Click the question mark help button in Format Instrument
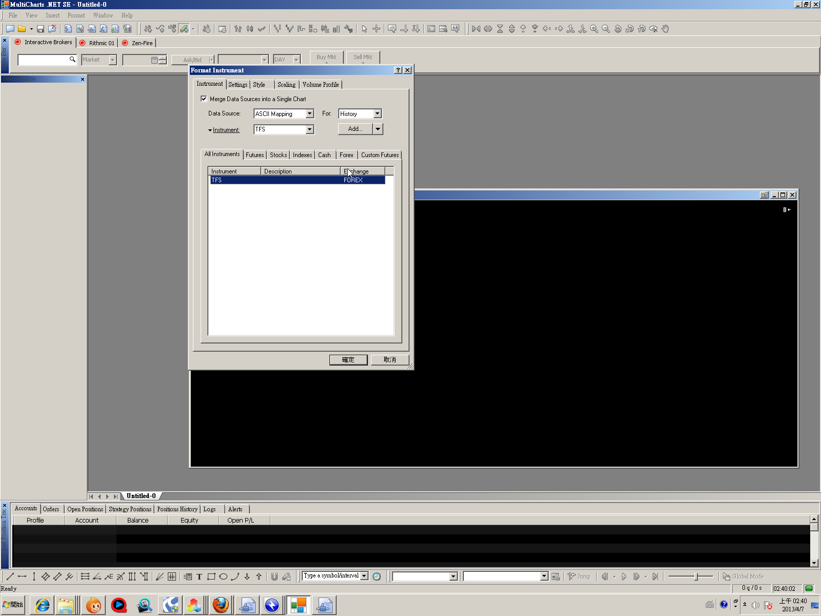Viewport: 821px width, 616px height. (398, 70)
